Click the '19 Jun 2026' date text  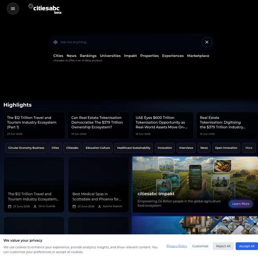pos(79,134)
